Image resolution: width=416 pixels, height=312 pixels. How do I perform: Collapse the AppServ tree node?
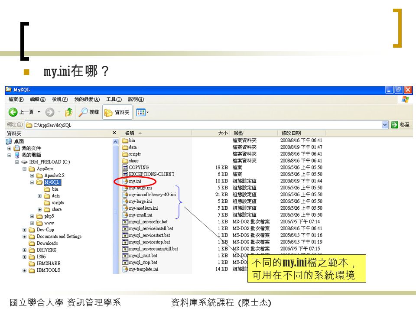point(24,169)
